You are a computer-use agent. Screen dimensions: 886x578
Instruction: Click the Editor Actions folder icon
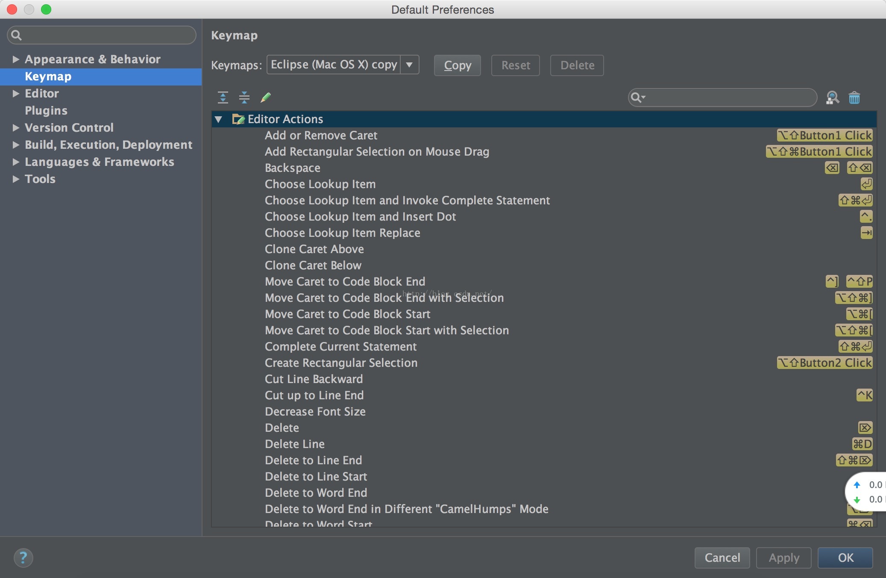[x=238, y=119]
